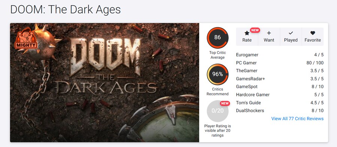
Task: Open the PC Gamer review
Action: (x=280, y=63)
